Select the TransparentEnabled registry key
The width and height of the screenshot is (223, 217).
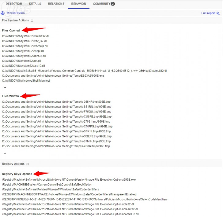pos(69,194)
